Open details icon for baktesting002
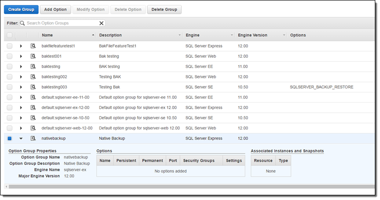This screenshot has width=380, height=200. tap(33, 77)
